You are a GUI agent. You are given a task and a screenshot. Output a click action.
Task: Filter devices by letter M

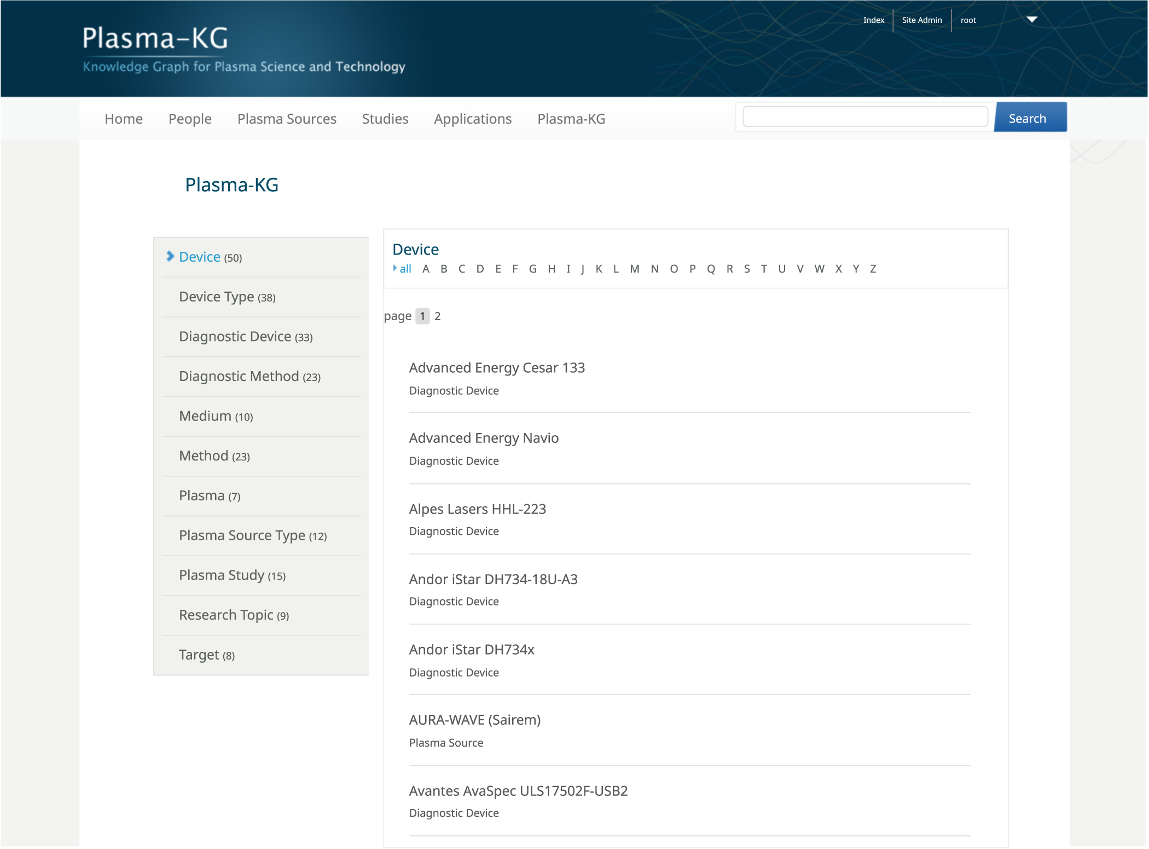(635, 269)
